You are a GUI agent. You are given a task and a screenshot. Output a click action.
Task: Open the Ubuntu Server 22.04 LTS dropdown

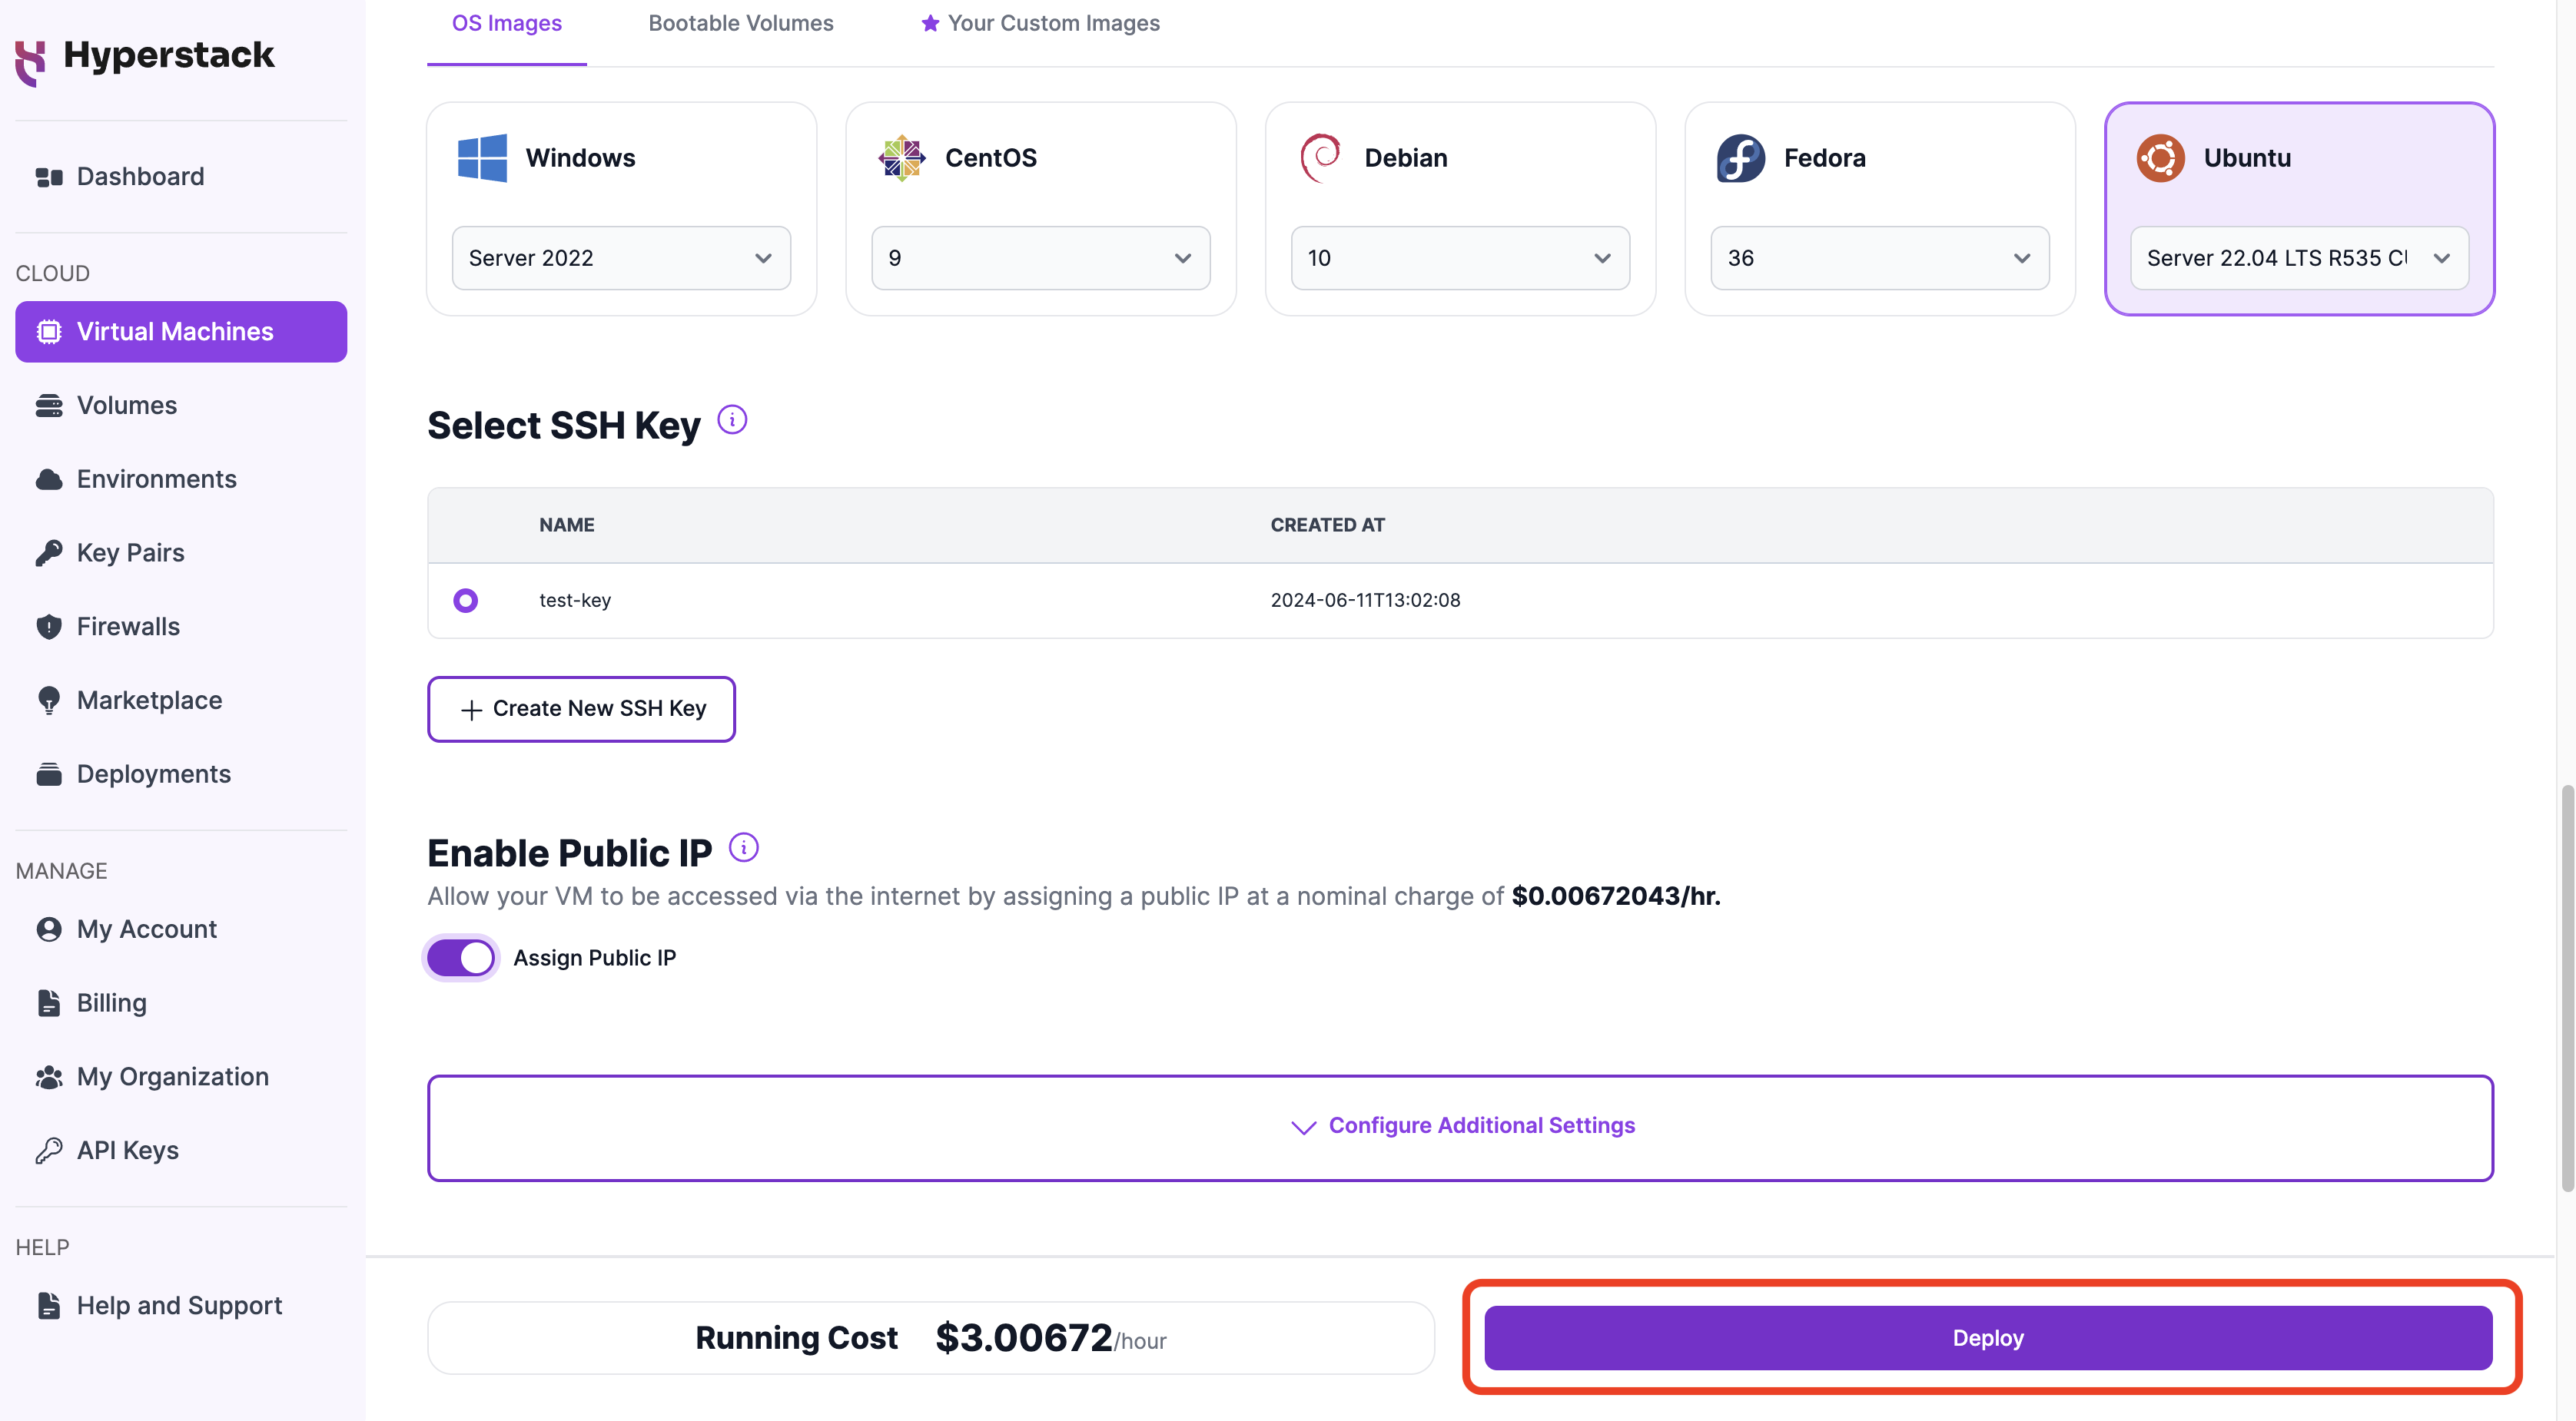tap(2299, 258)
